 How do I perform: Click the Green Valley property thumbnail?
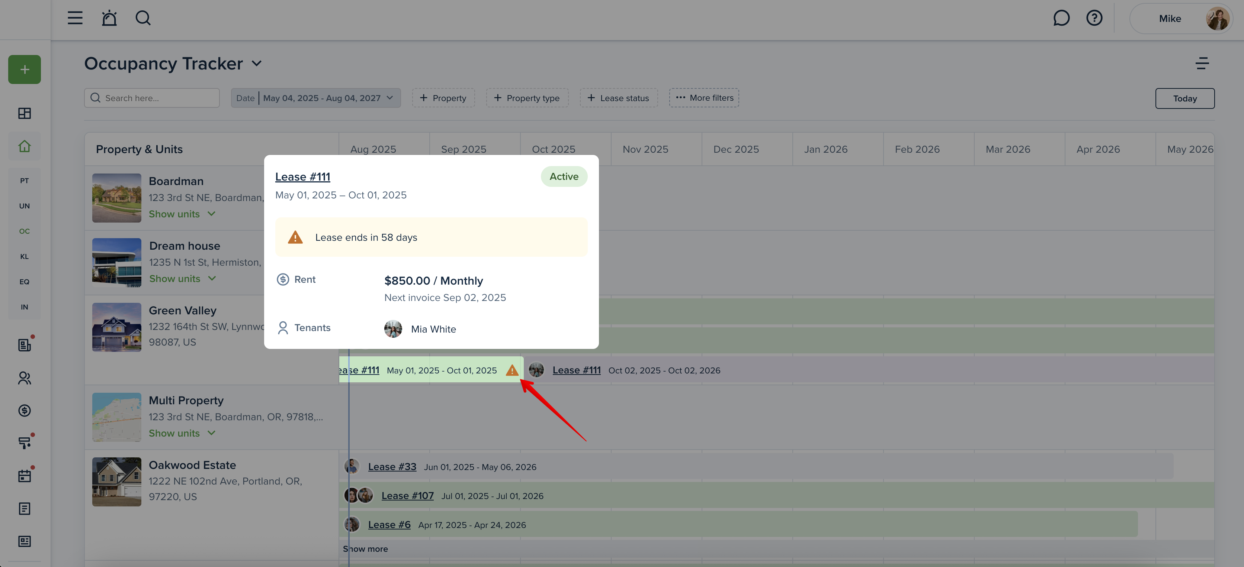[x=117, y=327]
